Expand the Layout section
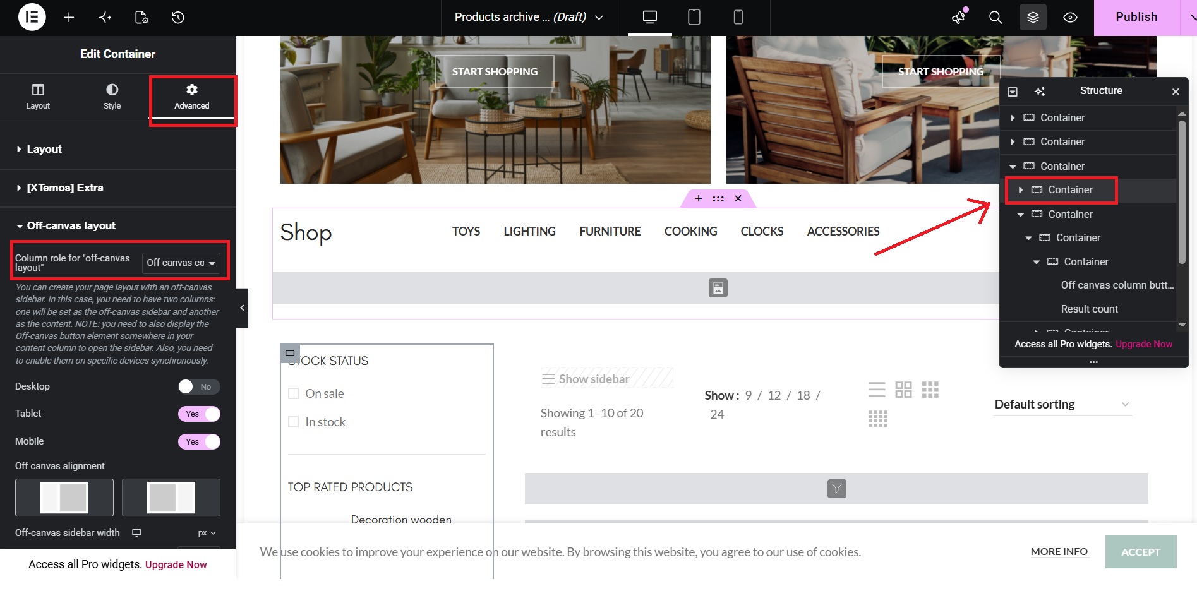 118,149
